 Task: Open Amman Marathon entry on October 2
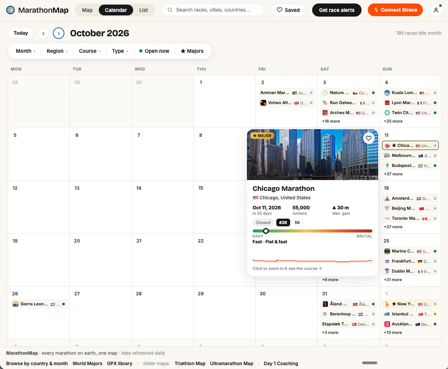[286, 93]
